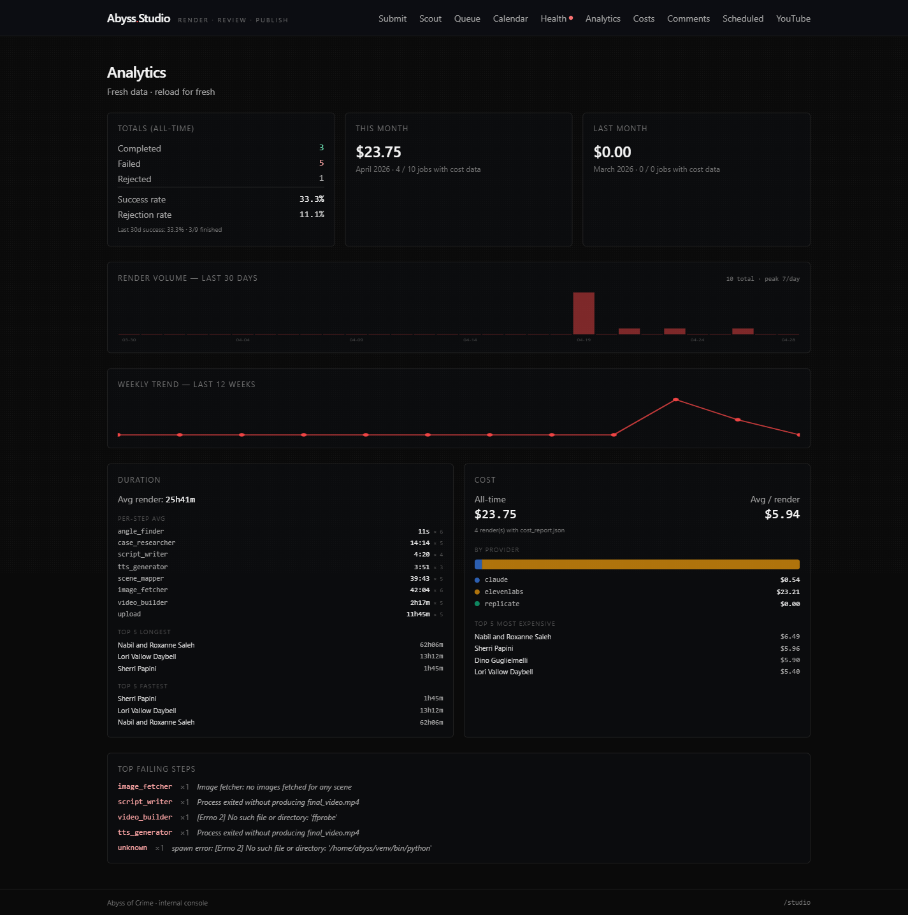
Task: Select Nabil and Roxanne Saleh under Top 5 longest
Action: coord(155,644)
